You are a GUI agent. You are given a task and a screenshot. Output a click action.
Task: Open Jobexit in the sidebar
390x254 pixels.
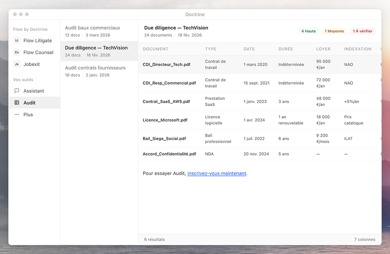(x=34, y=64)
